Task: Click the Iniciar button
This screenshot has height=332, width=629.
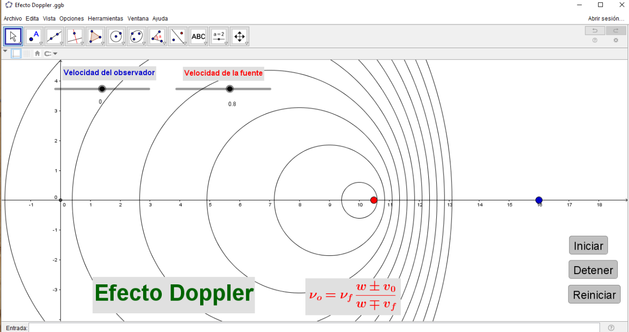Action: (589, 246)
